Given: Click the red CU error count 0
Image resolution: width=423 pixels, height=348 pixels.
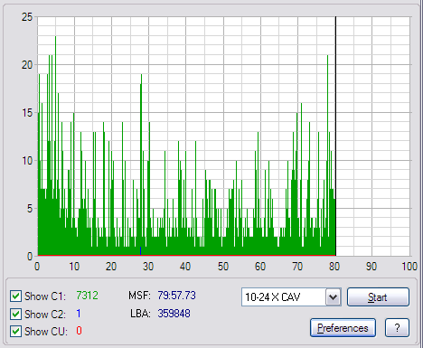Looking at the screenshot, I should [x=79, y=331].
